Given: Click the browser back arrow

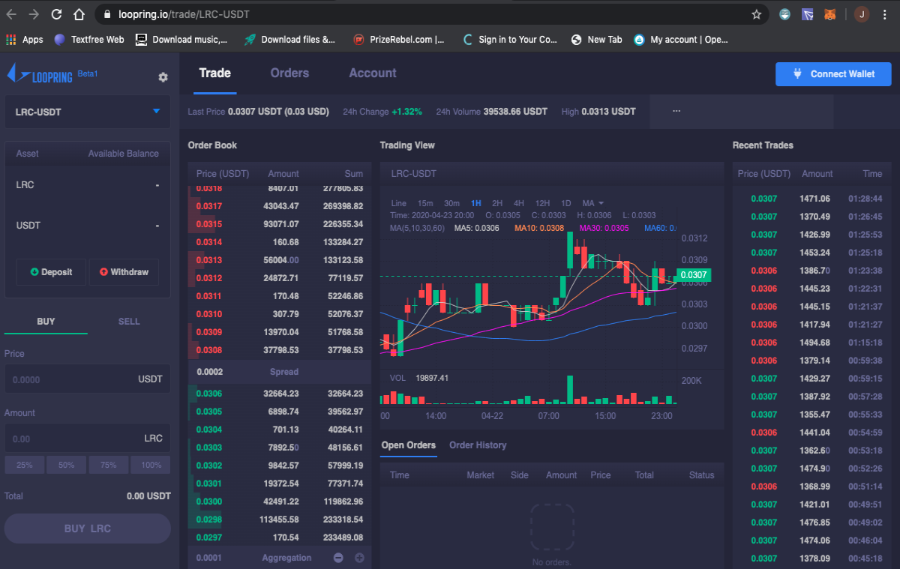Looking at the screenshot, I should 11,14.
